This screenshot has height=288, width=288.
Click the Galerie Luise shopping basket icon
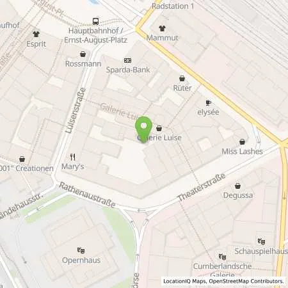tap(159, 128)
